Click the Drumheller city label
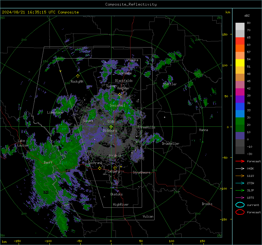 pyautogui.click(x=171, y=144)
